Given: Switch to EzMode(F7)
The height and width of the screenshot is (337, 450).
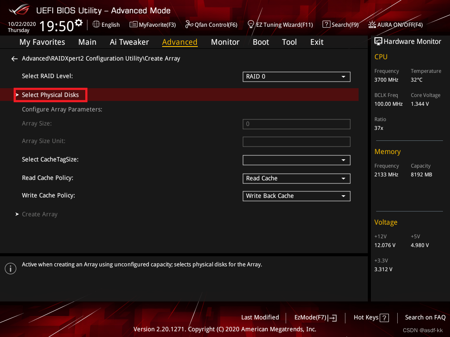Looking at the screenshot, I should [316, 318].
